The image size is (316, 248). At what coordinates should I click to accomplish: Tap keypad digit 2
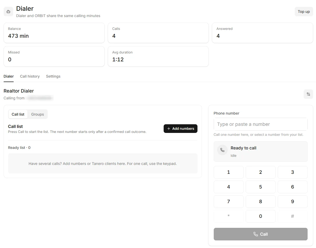pos(261,172)
